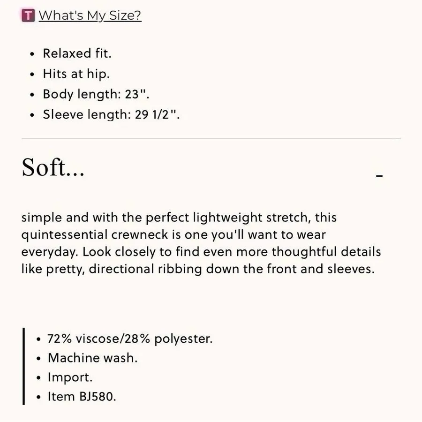Click the product description paragraph

click(201, 243)
